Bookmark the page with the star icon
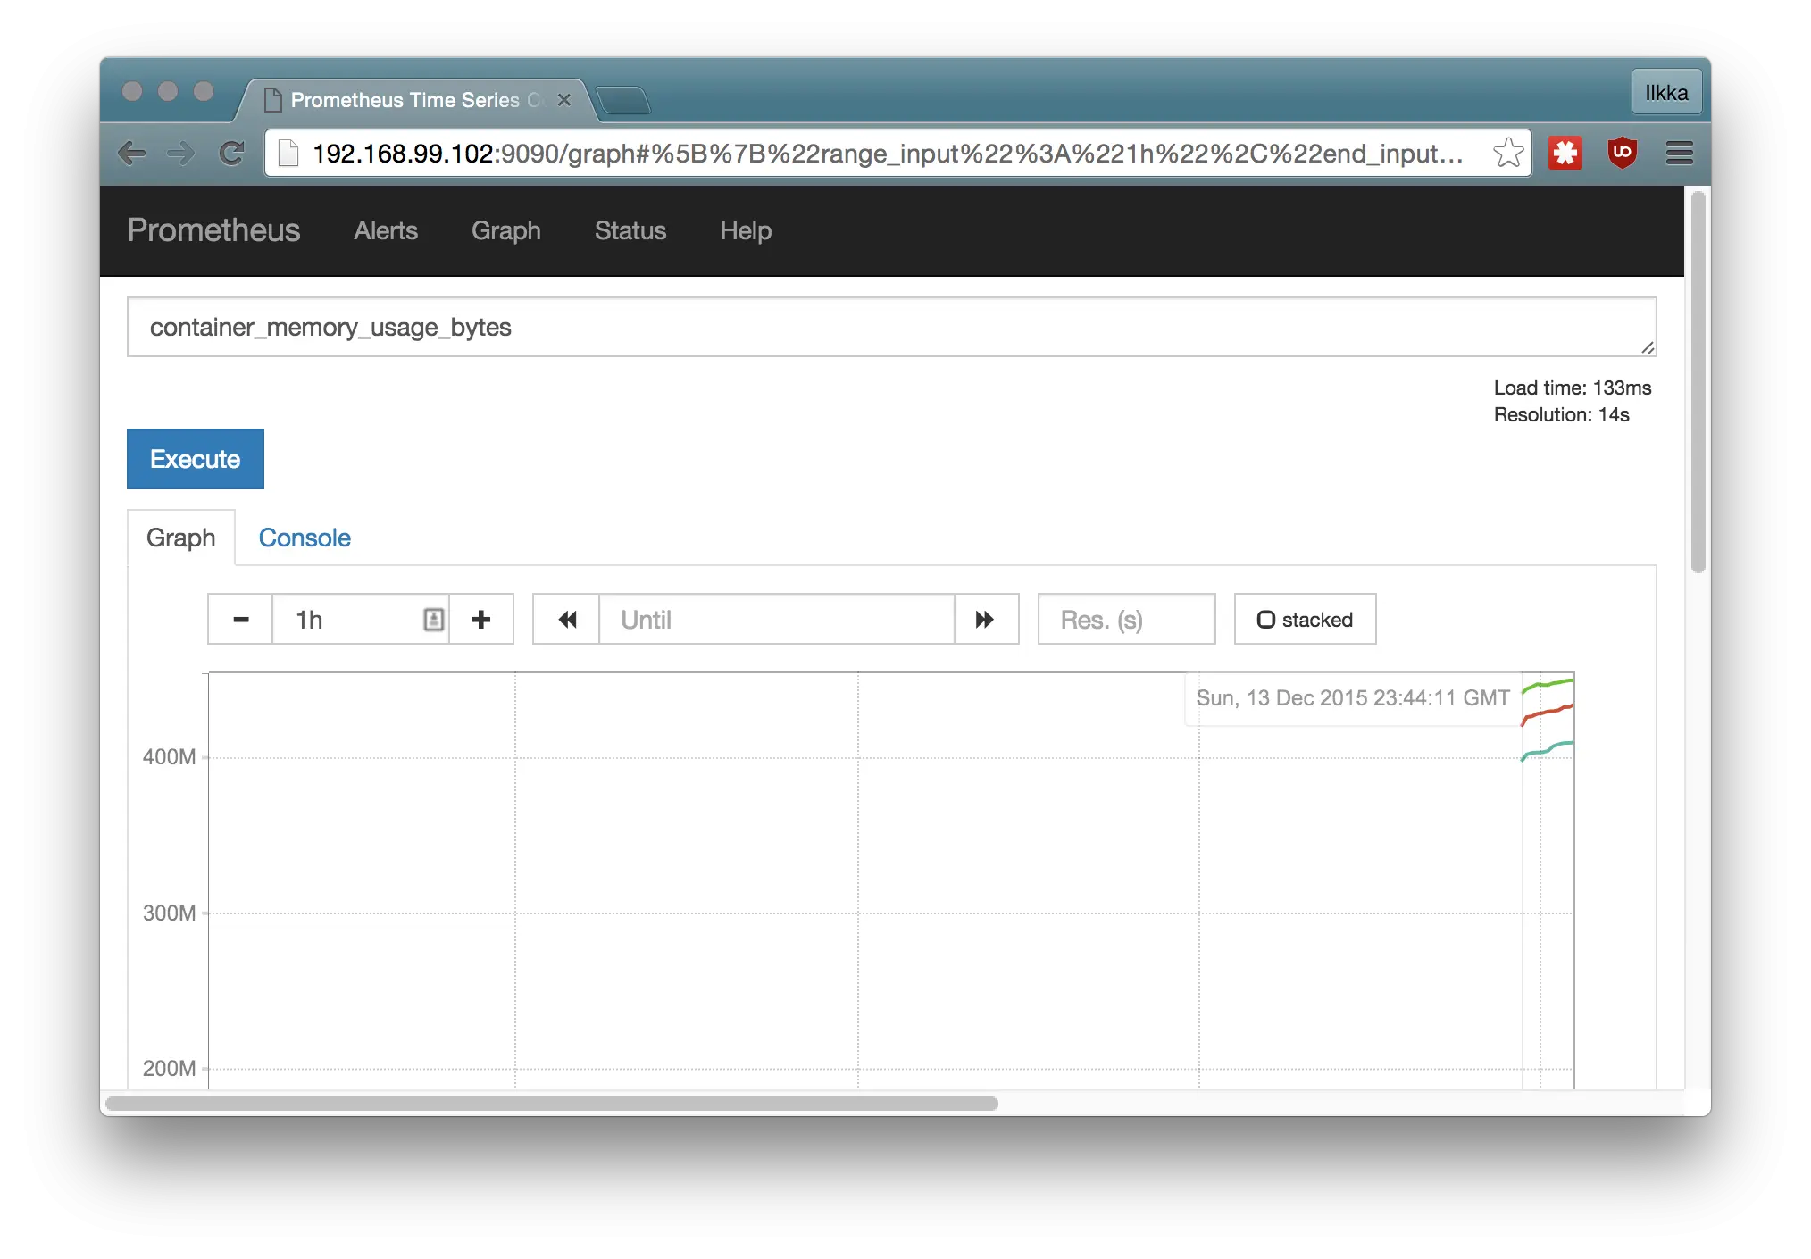1811x1259 pixels. tap(1508, 153)
